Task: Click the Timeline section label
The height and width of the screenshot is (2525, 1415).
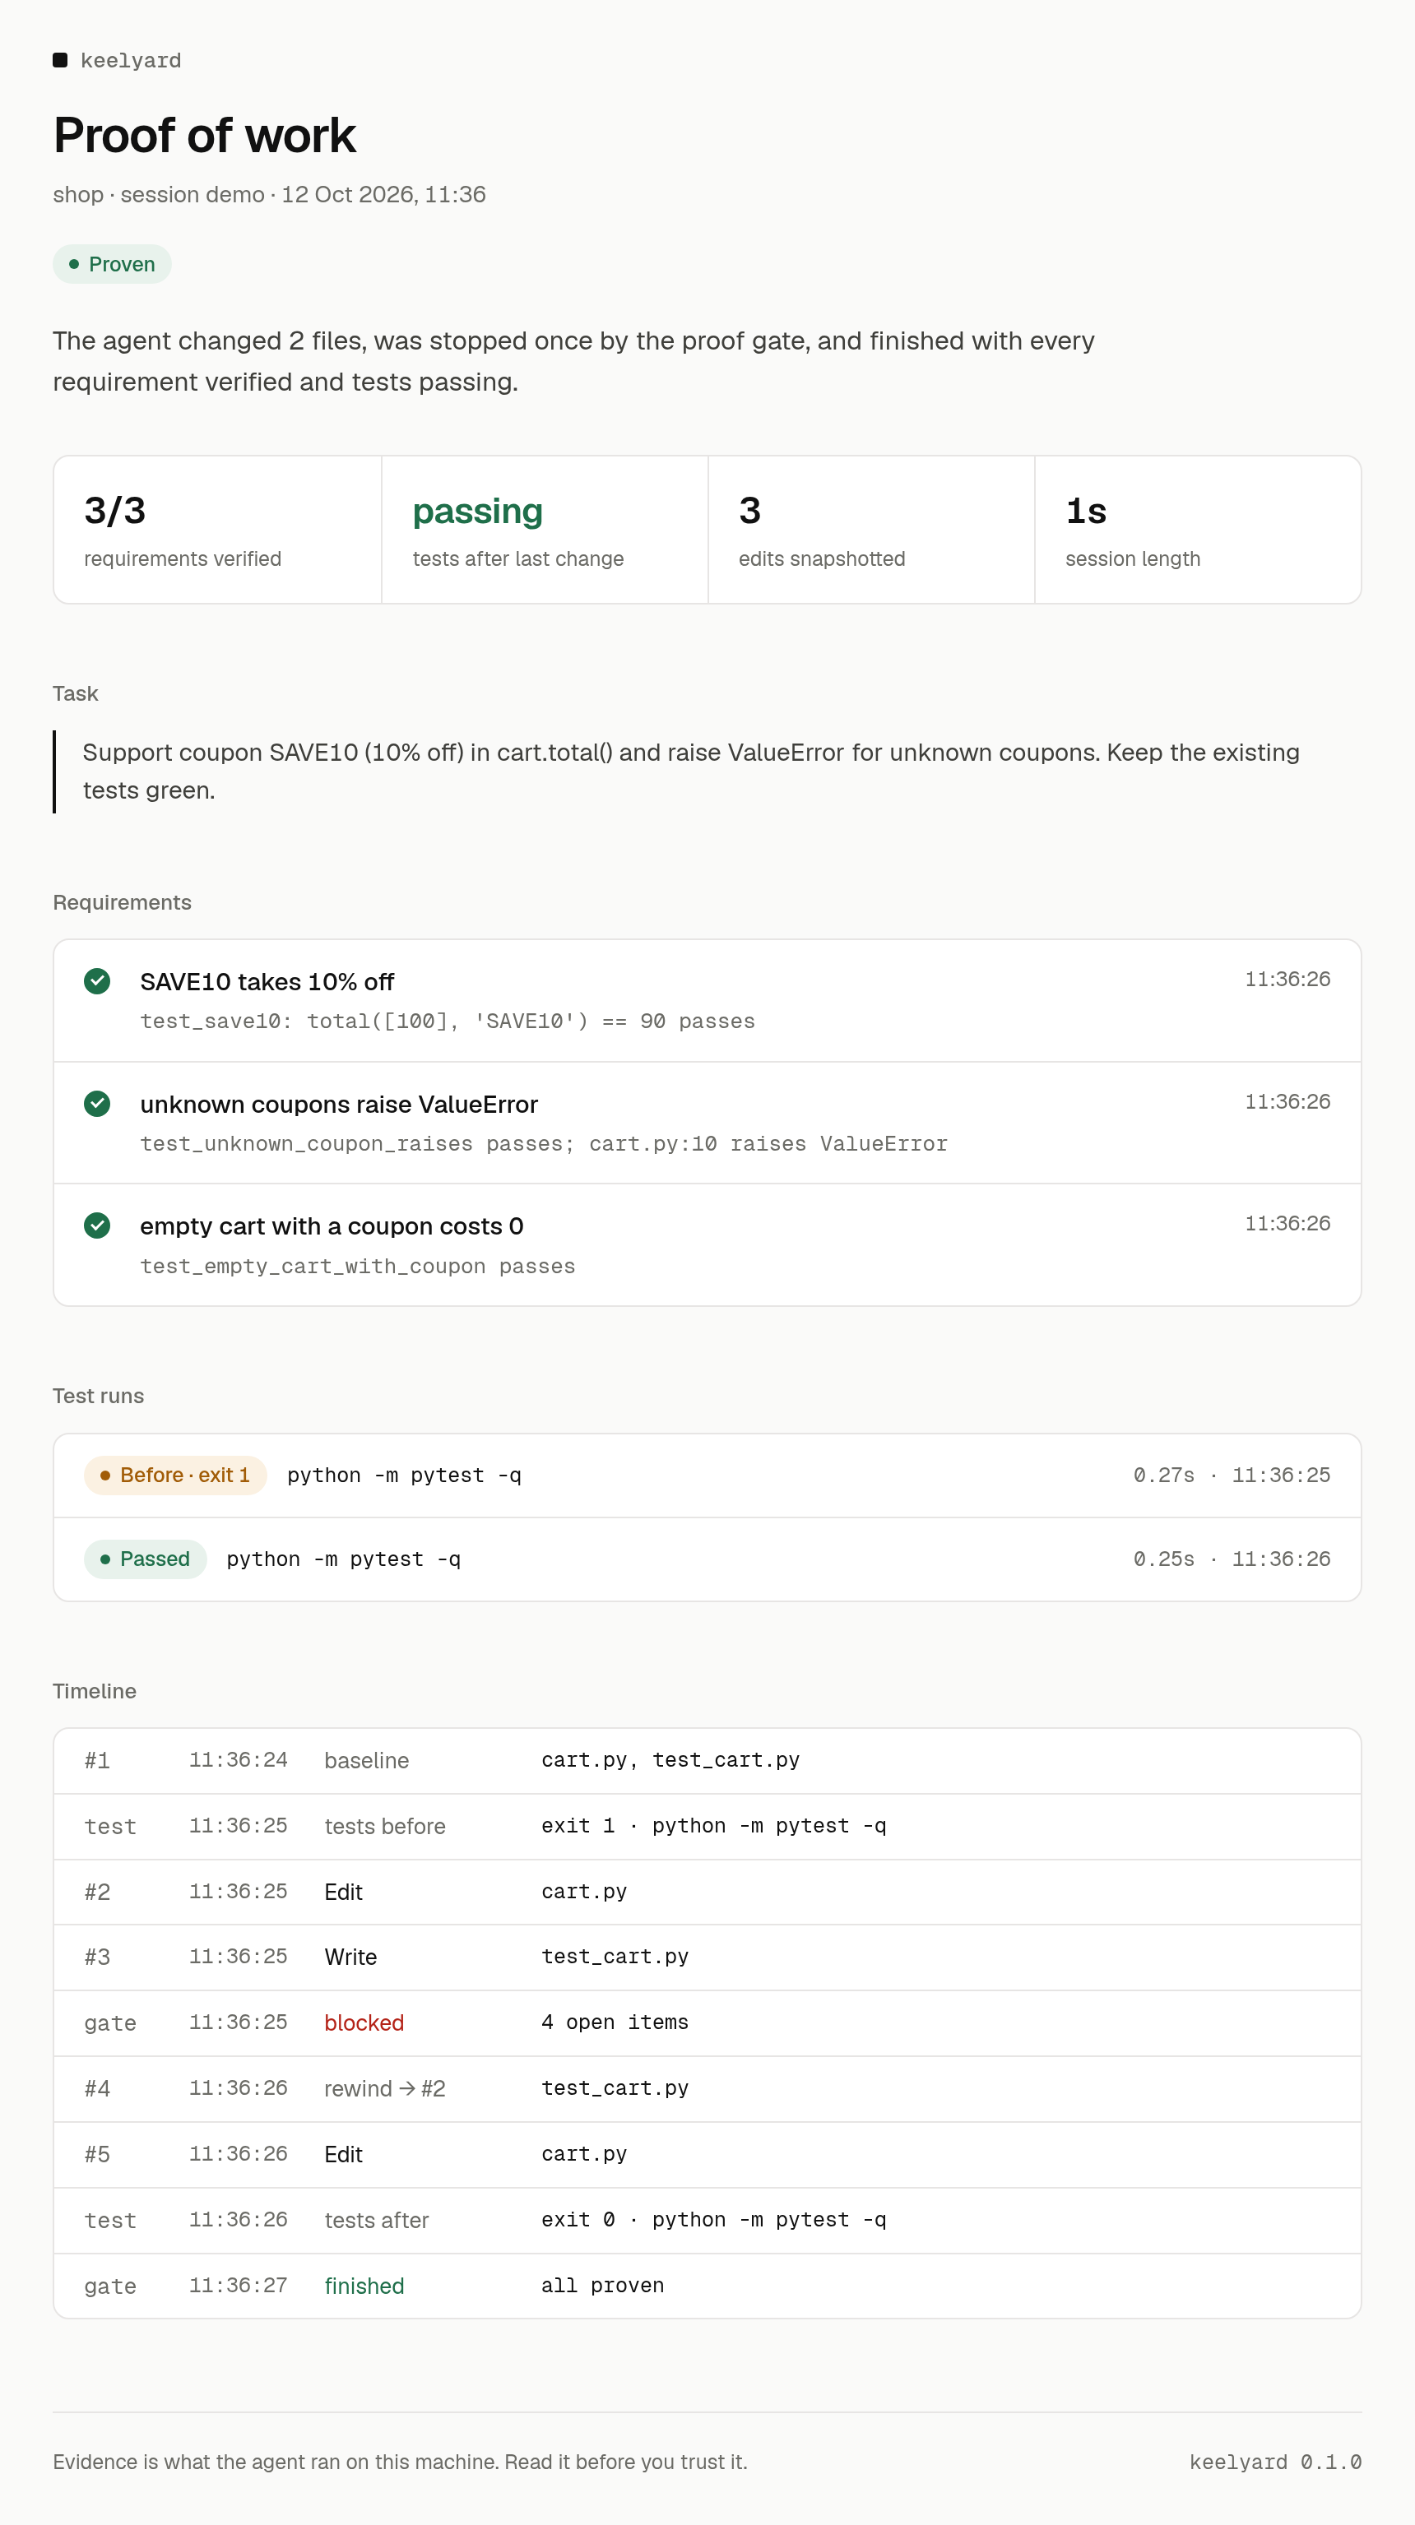Action: click(94, 1691)
